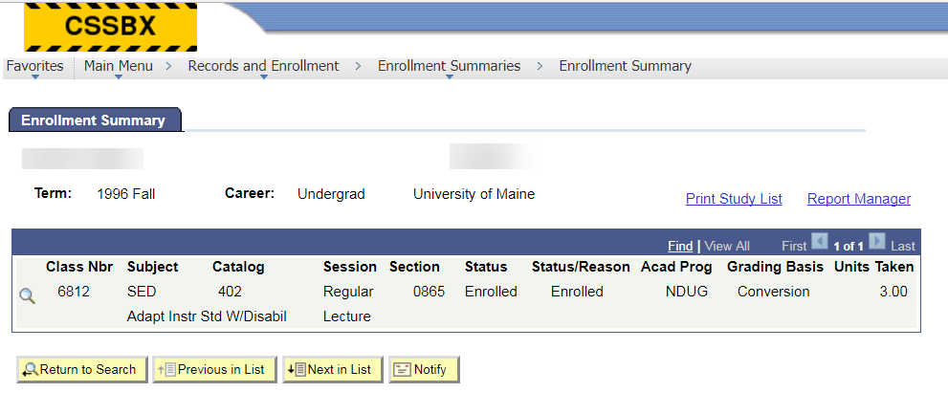Viewport: 948px width, 414px height.
Task: Click the Enrollment Summary breadcrumb item
Action: click(x=626, y=67)
